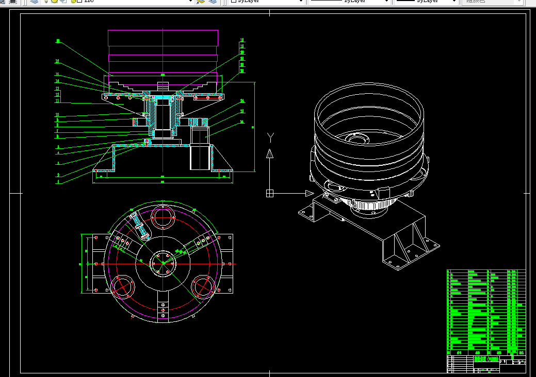Select the green parts list table
536x377 pixels.
(486, 312)
